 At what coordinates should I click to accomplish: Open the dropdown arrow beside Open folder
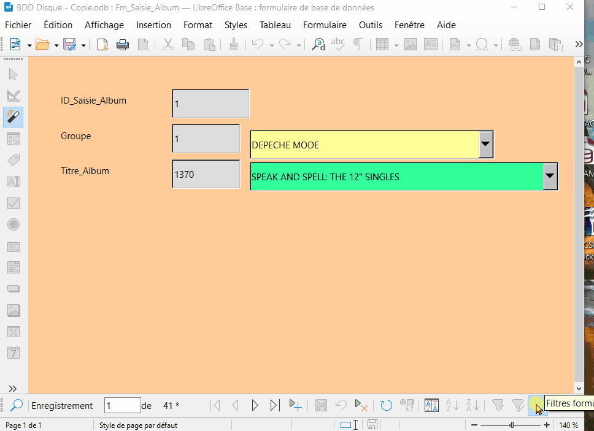(x=56, y=45)
